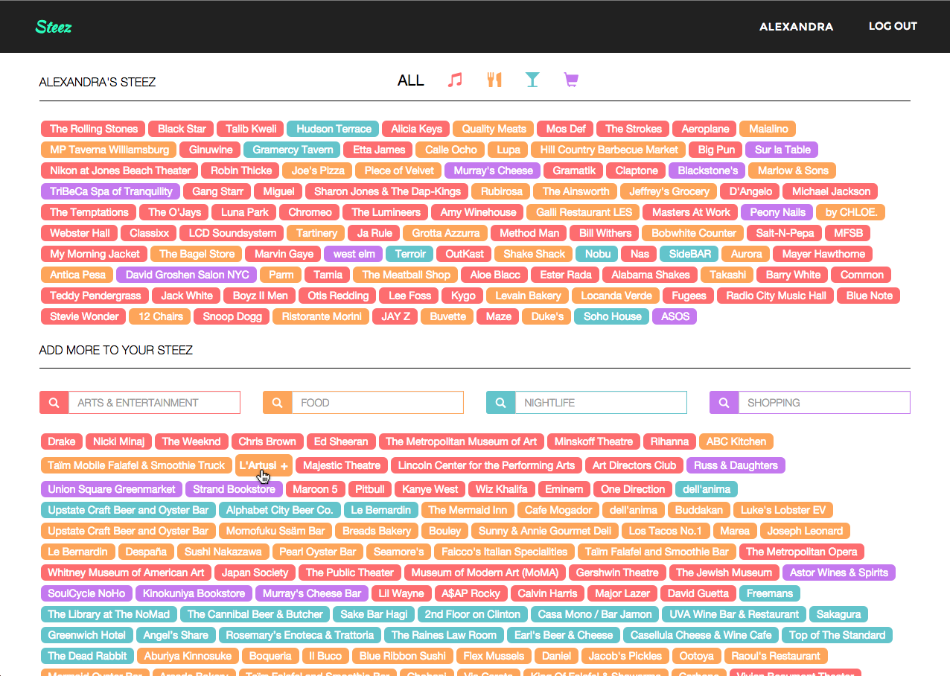Image resolution: width=950 pixels, height=676 pixels.
Task: Add Lincoln Center for the Performing Arts
Action: tap(486, 465)
